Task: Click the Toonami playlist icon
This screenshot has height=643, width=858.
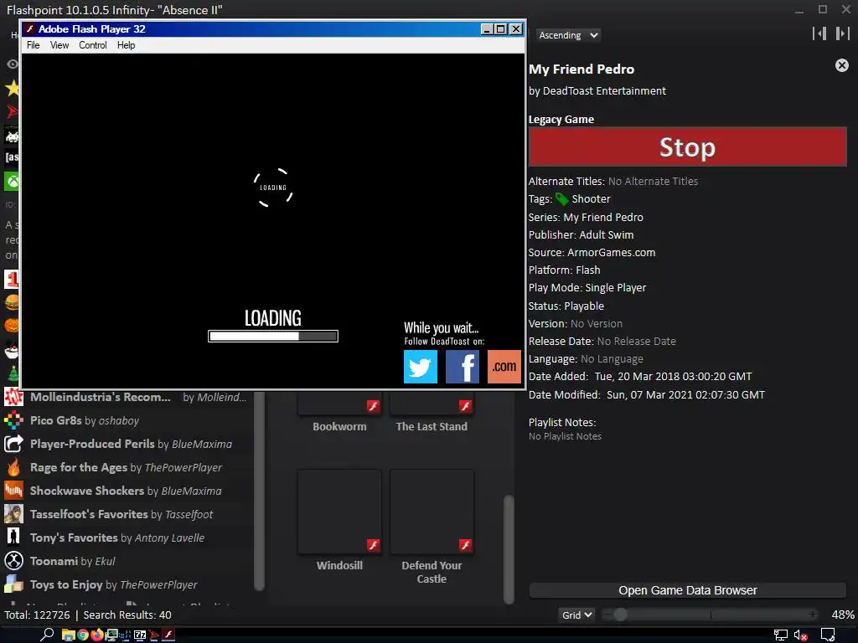Action: click(x=13, y=562)
